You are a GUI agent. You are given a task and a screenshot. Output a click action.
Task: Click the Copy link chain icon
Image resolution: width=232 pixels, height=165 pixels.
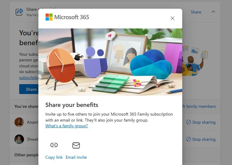tap(54, 145)
